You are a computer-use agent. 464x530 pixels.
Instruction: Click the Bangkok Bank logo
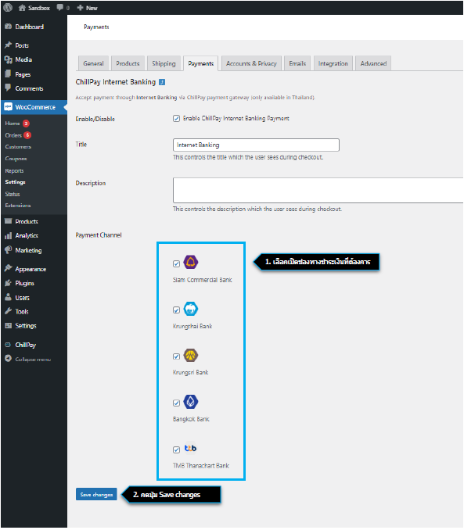pyautogui.click(x=191, y=402)
